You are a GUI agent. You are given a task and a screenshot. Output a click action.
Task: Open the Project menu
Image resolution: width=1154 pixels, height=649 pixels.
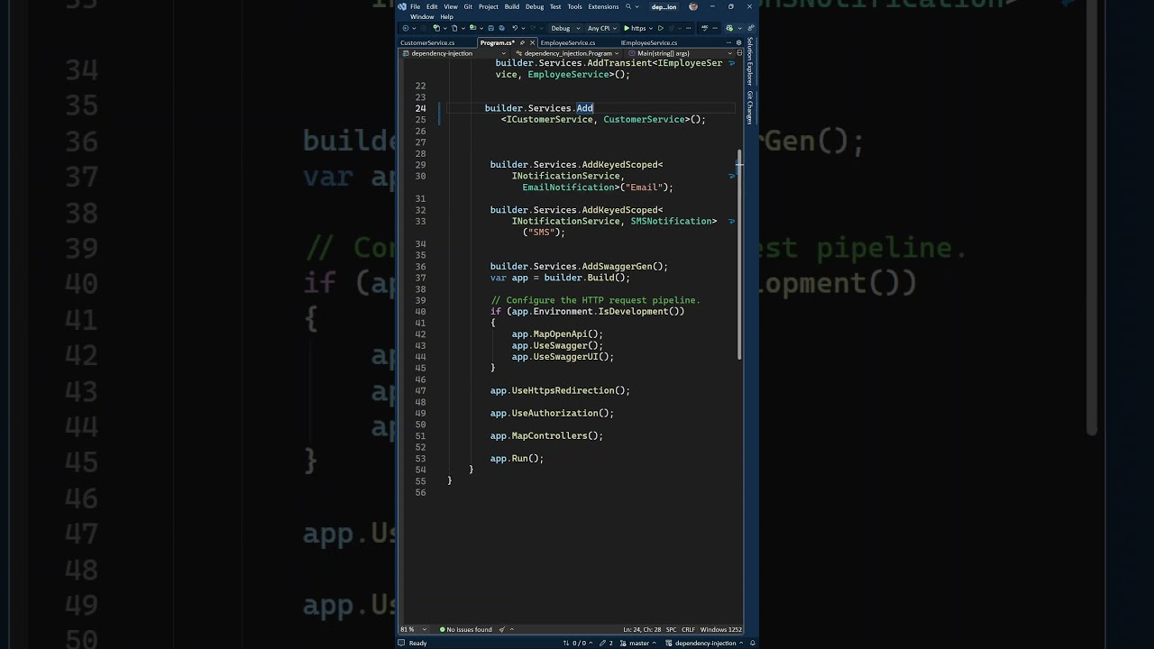[489, 6]
